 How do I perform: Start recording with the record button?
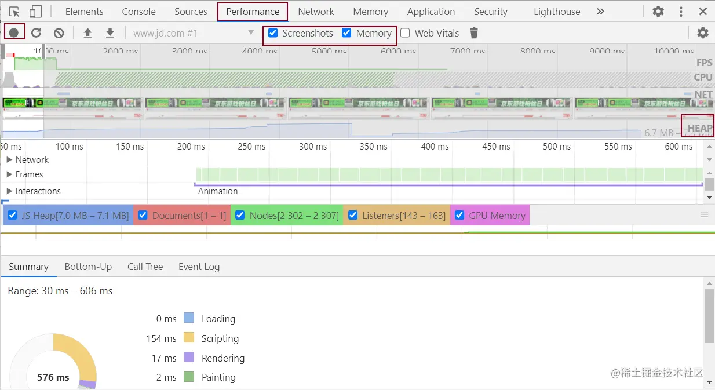[x=14, y=33]
